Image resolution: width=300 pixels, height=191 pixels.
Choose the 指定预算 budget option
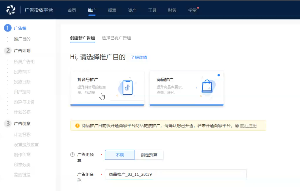point(149,155)
